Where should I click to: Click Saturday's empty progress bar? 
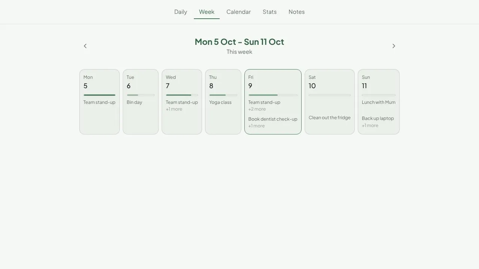[x=330, y=95]
